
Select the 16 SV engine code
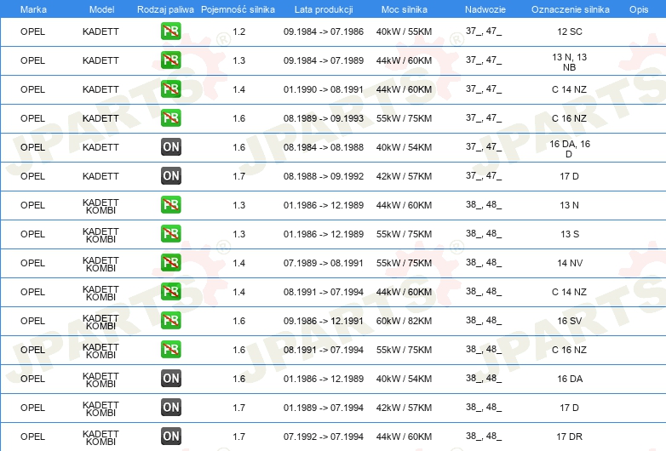570,321
